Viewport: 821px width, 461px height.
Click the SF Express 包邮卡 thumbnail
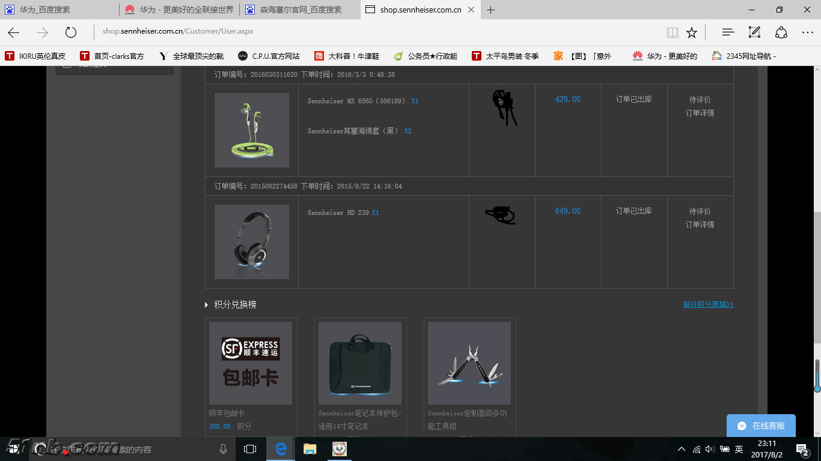pyautogui.click(x=251, y=363)
